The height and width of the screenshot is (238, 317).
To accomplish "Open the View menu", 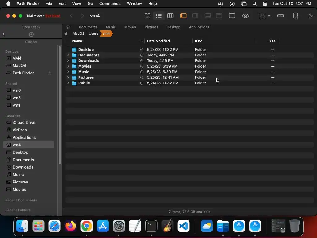I will pyautogui.click(x=77, y=4).
